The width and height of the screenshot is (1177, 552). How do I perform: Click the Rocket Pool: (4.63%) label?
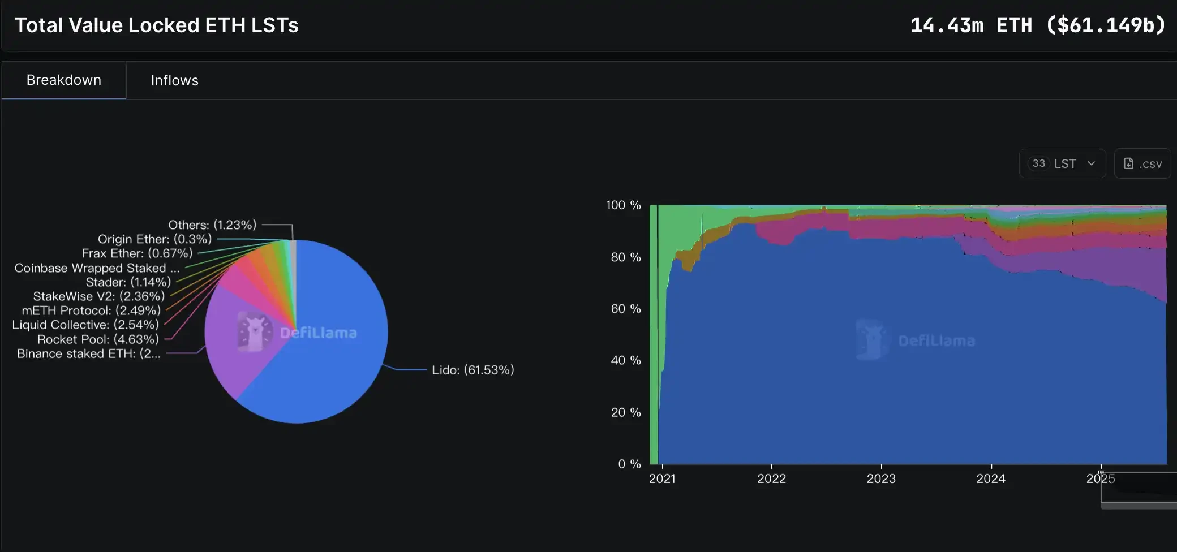[x=98, y=339]
